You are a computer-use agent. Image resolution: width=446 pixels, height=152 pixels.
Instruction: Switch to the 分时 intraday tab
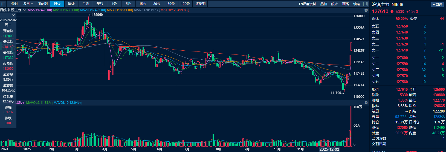[15, 4]
